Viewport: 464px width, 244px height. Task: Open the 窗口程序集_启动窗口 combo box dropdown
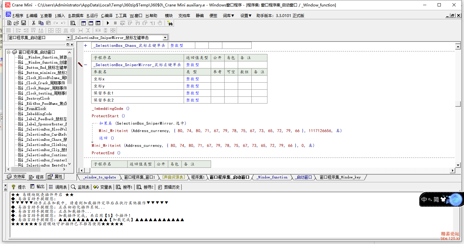coord(68,38)
